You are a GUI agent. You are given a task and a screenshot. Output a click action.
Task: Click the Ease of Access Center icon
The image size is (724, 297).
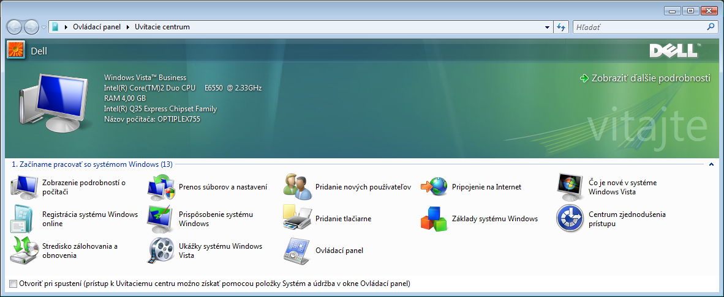(571, 219)
